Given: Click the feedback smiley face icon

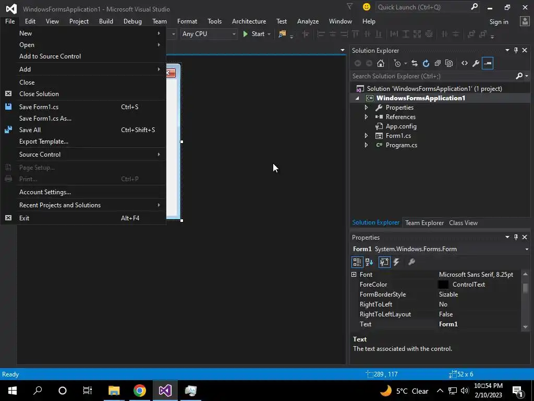Looking at the screenshot, I should 367,7.
